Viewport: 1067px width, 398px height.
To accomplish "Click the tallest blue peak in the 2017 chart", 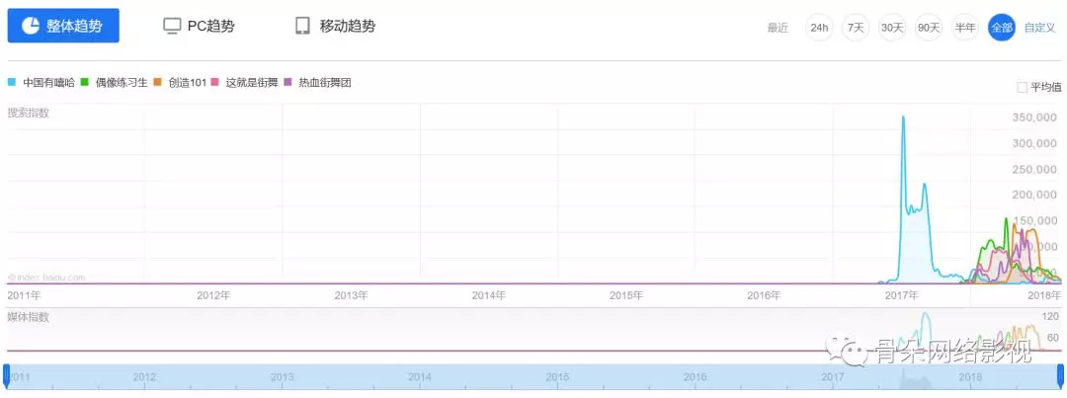I will (903, 117).
